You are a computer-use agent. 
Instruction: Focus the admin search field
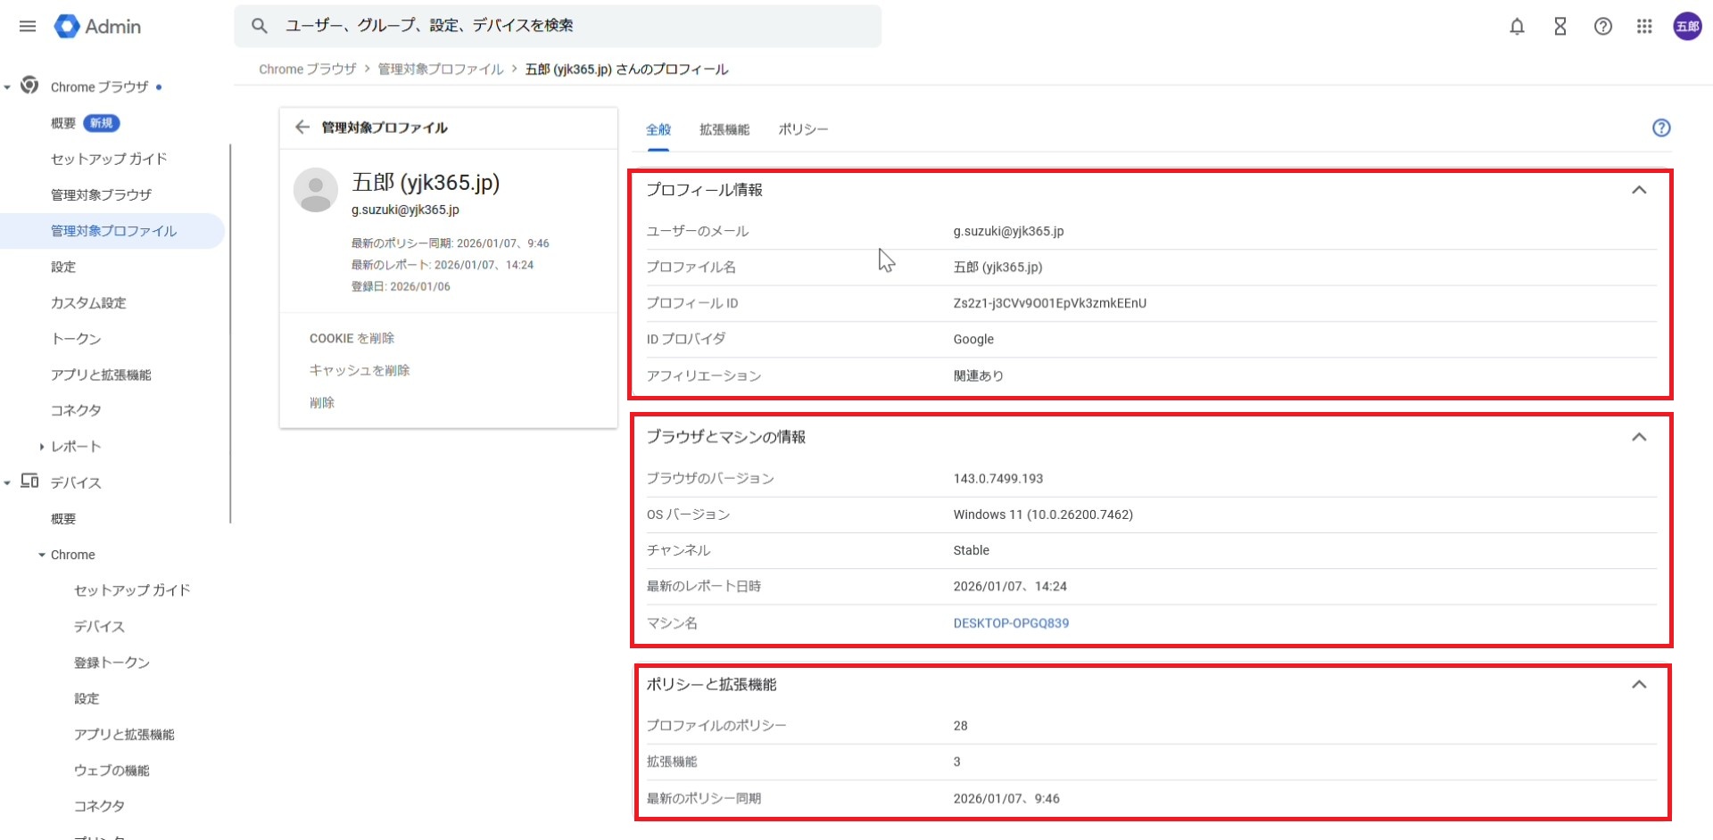tap(571, 26)
